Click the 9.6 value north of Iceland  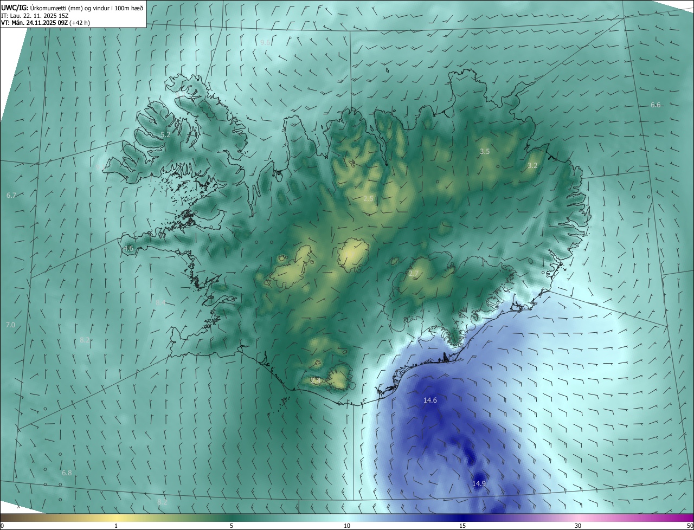click(x=265, y=42)
